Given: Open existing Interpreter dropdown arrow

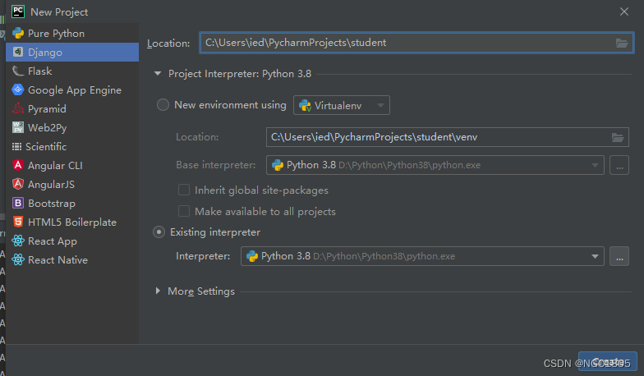Looking at the screenshot, I should (595, 256).
